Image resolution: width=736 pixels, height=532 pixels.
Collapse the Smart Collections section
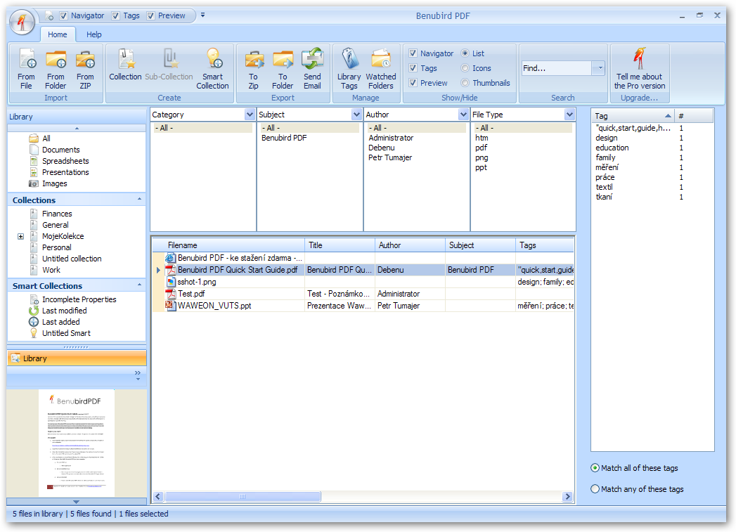click(x=139, y=285)
